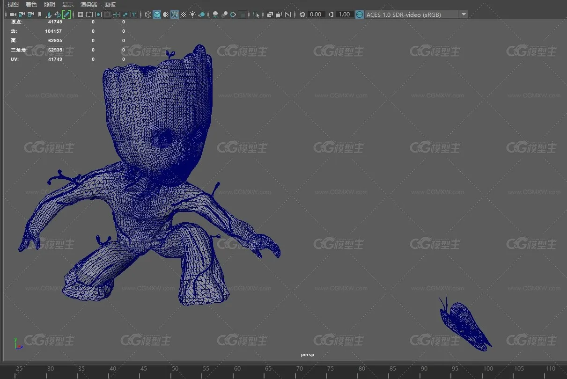Click the Image Plane icon
The width and height of the screenshot is (567, 379).
49,15
